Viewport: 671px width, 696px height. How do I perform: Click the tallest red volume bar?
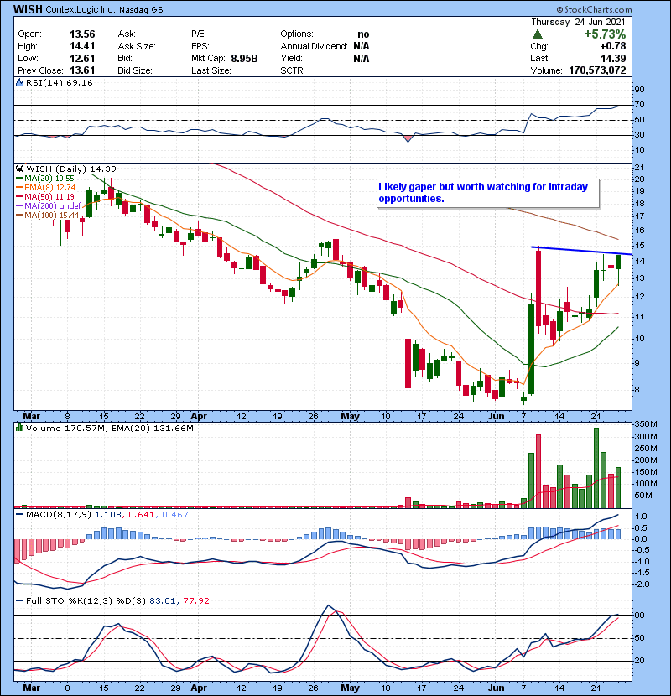pos(538,471)
